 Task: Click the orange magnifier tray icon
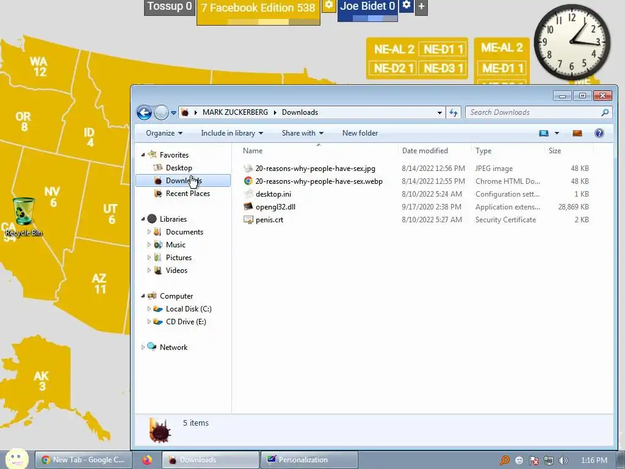[x=505, y=460]
